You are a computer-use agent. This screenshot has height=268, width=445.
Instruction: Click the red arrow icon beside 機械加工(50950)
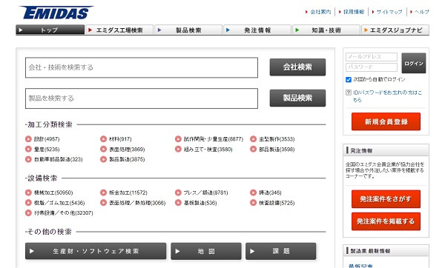[28, 192]
